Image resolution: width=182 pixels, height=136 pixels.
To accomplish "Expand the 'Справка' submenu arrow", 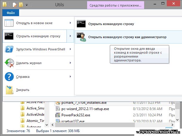I will [70, 77].
